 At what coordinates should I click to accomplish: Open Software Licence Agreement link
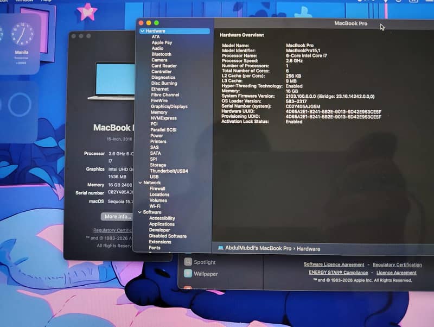[x=334, y=265]
